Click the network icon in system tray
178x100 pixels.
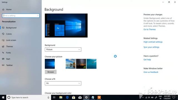[146, 97]
